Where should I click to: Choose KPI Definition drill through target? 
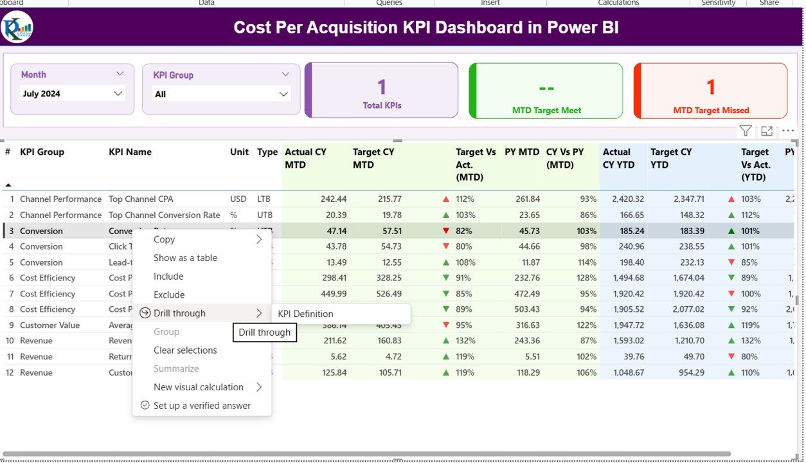click(305, 314)
